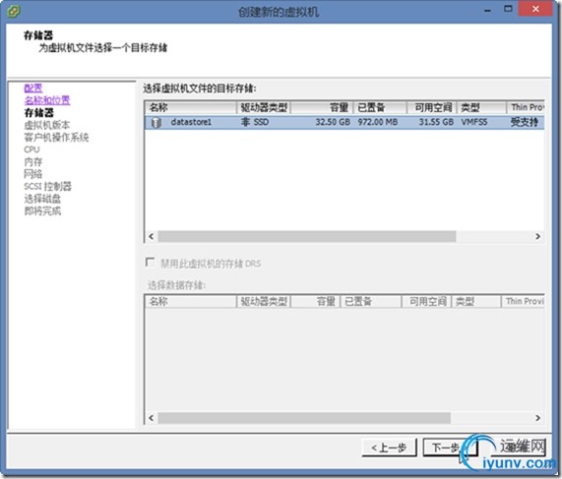The width and height of the screenshot is (562, 479).
Task: Click 客户机操作系统 step in sidebar
Action: pos(56,137)
